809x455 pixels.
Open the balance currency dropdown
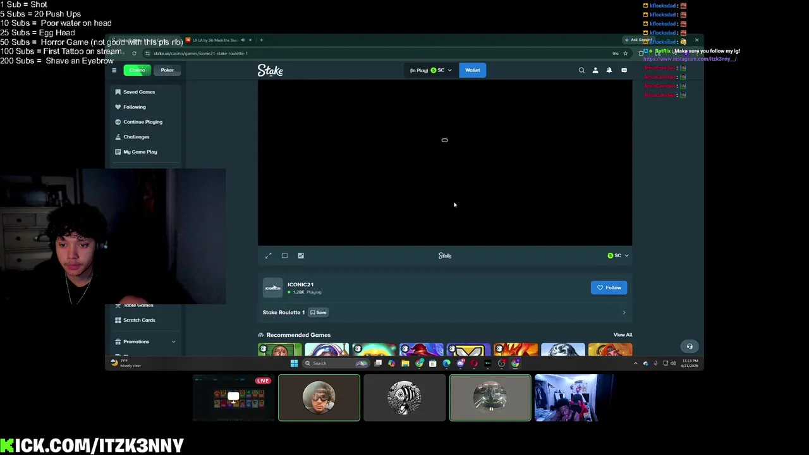(430, 70)
